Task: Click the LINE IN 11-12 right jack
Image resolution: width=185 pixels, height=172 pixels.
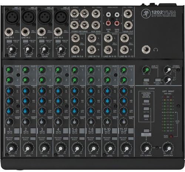Action: tap(124, 50)
